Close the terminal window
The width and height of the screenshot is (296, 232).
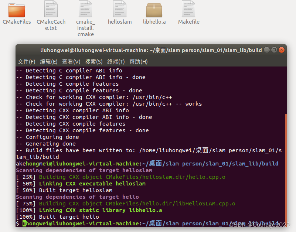coord(282,50)
